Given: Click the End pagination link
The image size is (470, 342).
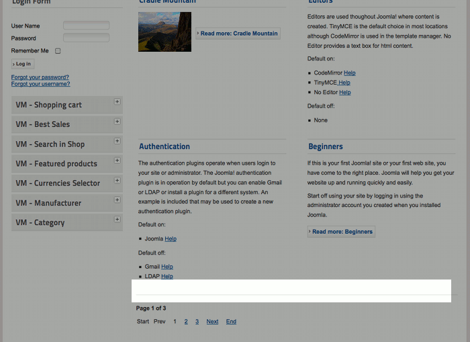Looking at the screenshot, I should tap(231, 322).
